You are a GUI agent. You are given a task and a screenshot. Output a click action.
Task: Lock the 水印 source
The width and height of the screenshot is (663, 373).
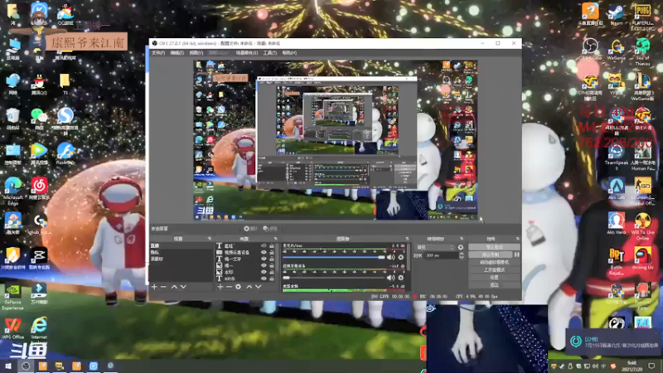click(x=272, y=272)
